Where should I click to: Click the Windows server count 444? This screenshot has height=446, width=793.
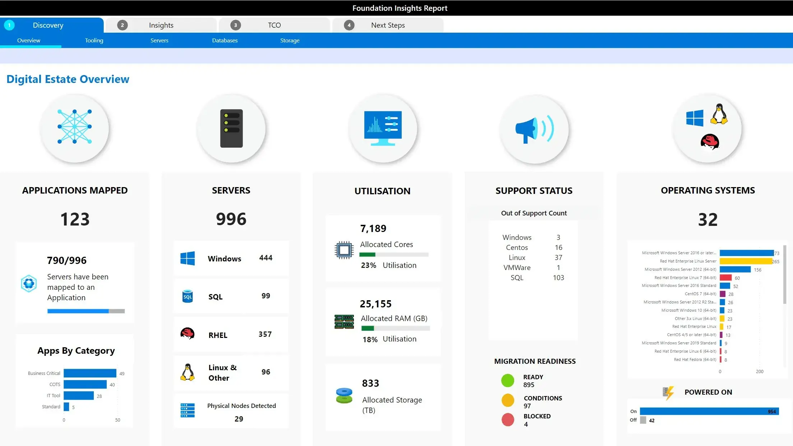point(266,258)
